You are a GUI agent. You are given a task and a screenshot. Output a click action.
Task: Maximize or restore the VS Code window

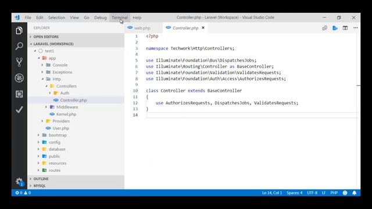click(339, 17)
